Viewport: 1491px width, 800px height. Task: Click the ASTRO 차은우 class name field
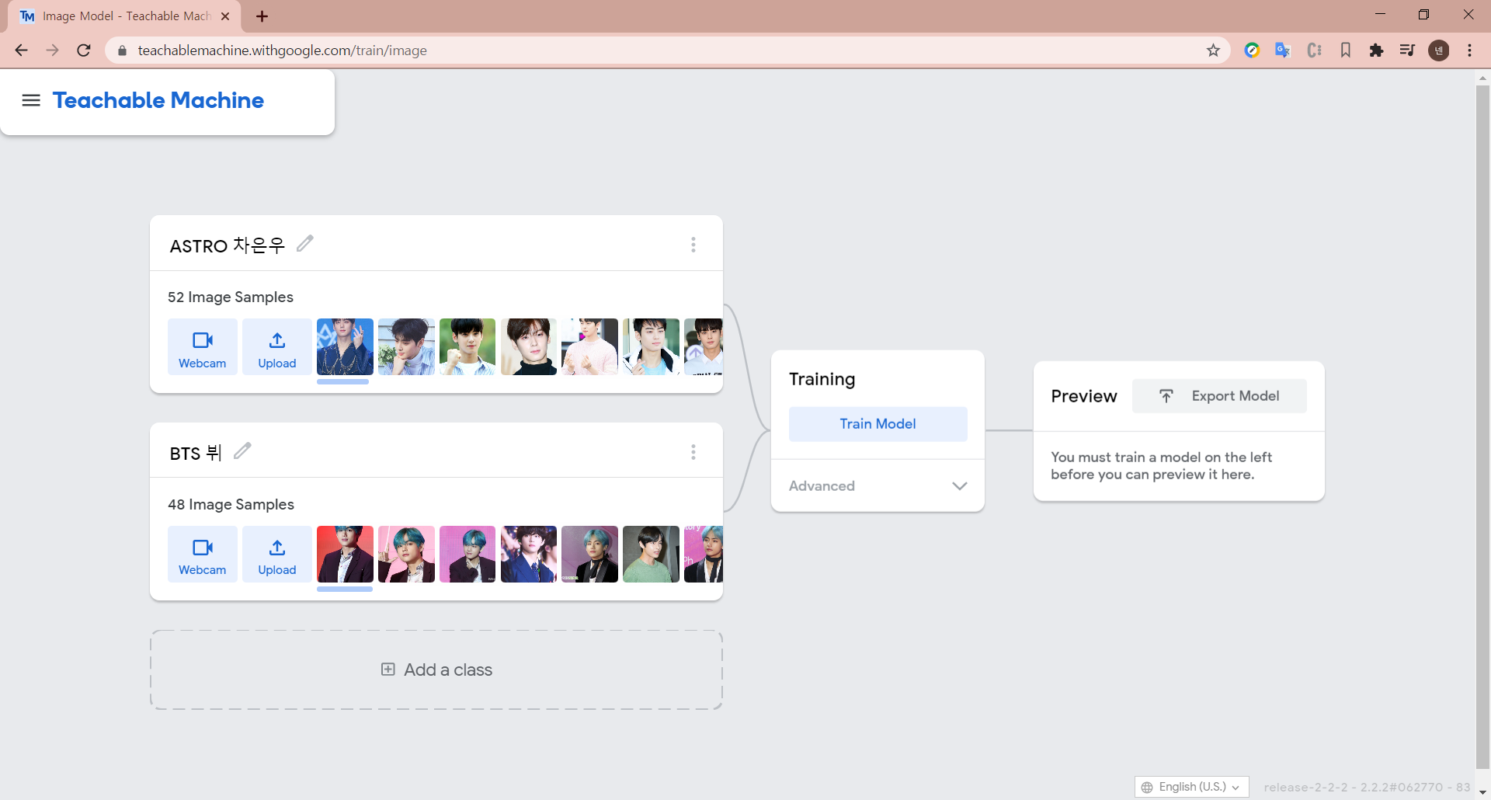tap(228, 245)
